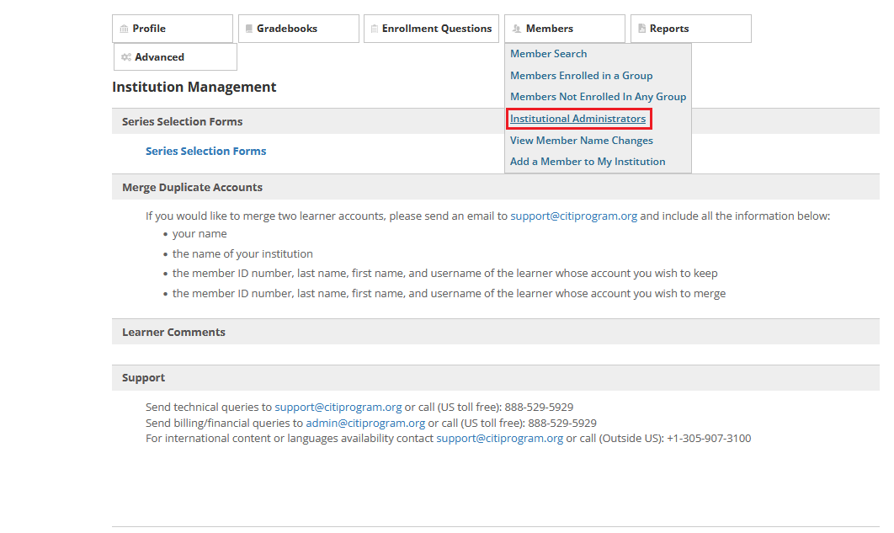Open the Advanced tab
Image resolution: width=894 pixels, height=533 pixels.
[x=175, y=57]
